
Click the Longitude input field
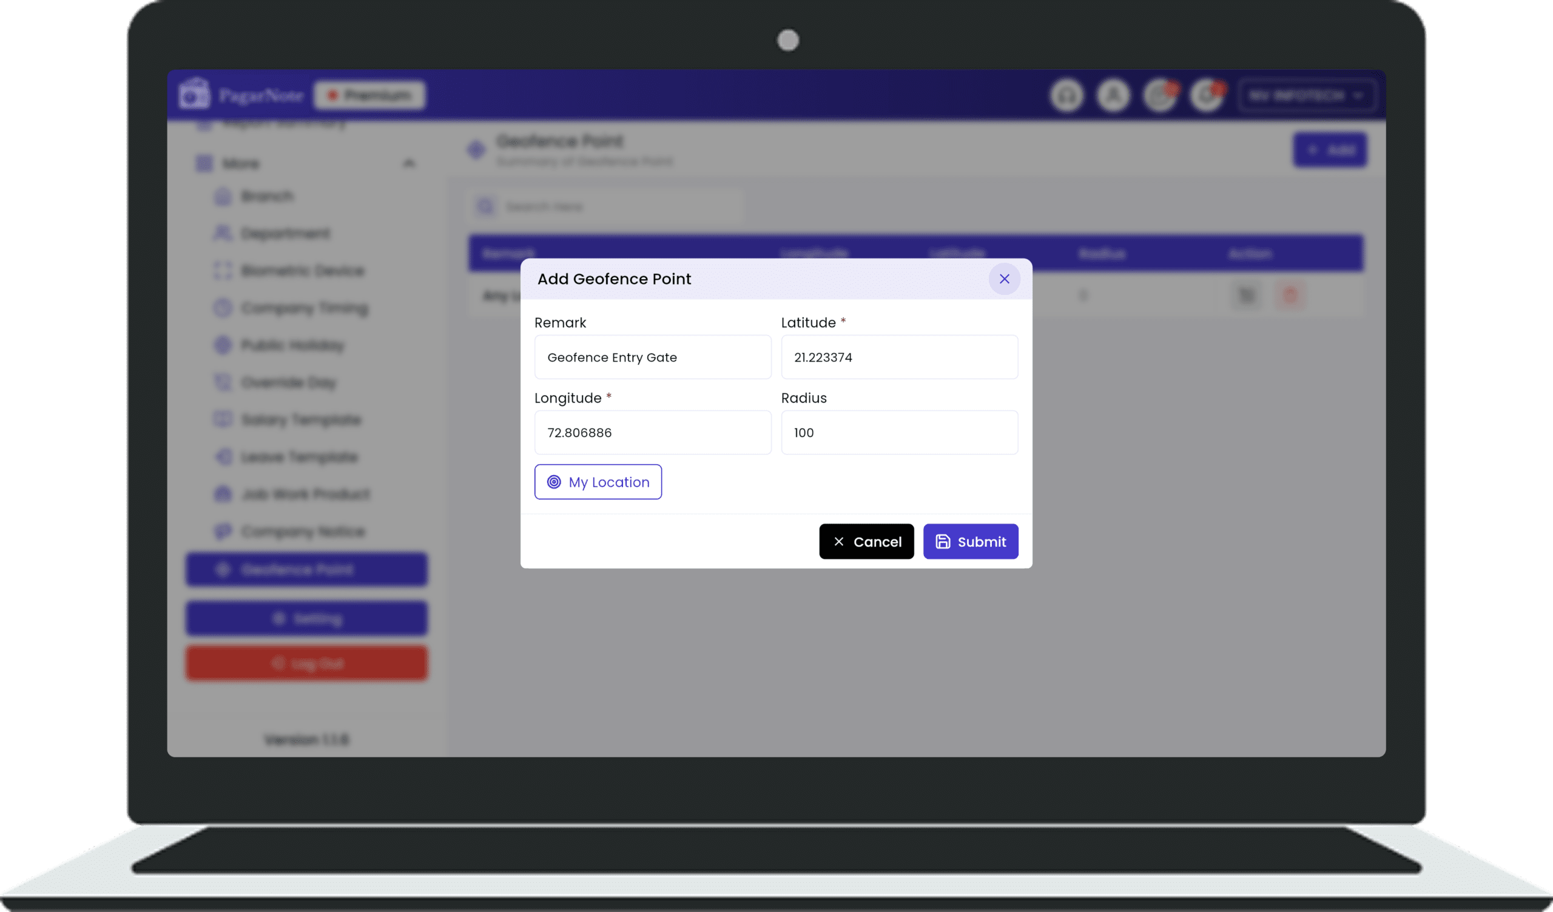click(653, 433)
